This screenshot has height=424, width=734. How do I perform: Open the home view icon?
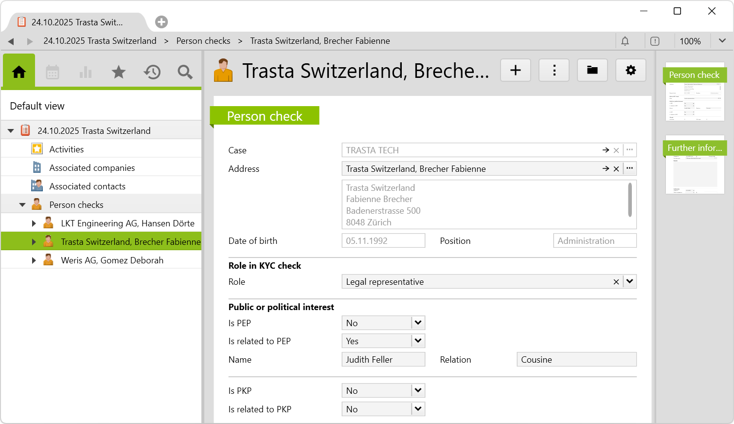[19, 72]
